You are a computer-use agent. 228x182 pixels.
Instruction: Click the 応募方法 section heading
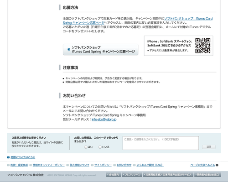tap(70, 7)
